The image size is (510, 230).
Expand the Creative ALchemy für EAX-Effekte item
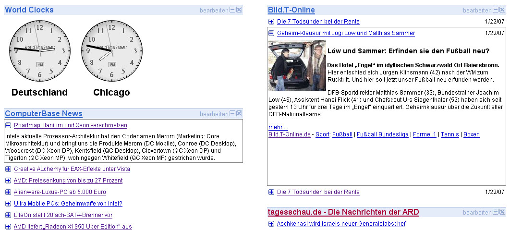click(8, 169)
